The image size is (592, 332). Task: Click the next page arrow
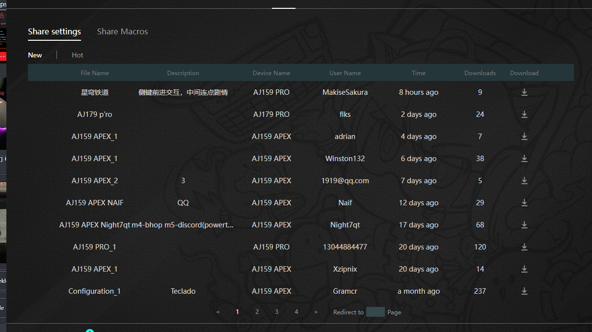point(316,312)
